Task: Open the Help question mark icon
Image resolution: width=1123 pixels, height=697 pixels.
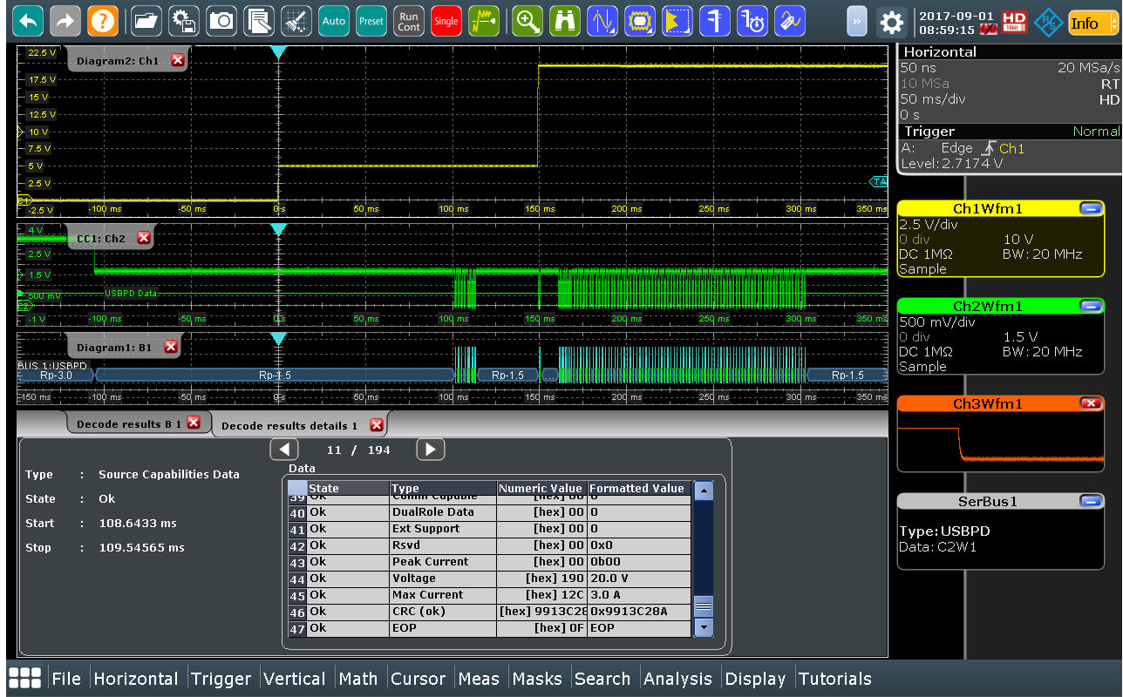Action: point(103,21)
